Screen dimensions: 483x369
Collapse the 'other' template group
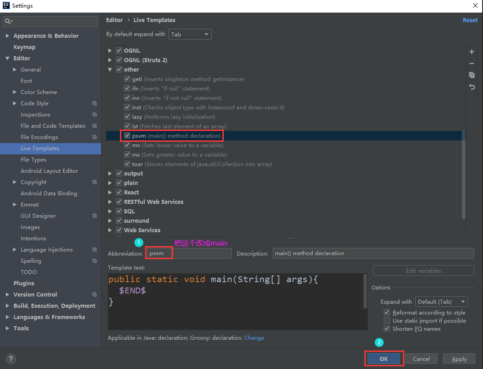pyautogui.click(x=110, y=69)
